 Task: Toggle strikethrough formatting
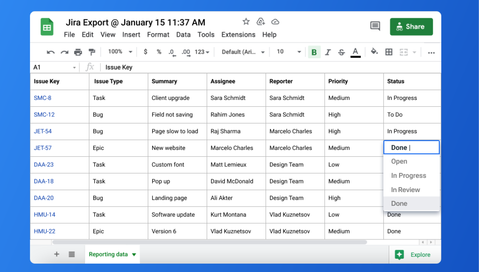(x=342, y=52)
